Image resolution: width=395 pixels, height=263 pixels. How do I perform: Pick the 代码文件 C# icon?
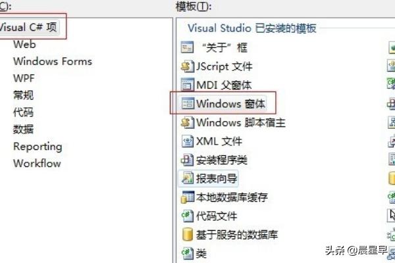188,216
